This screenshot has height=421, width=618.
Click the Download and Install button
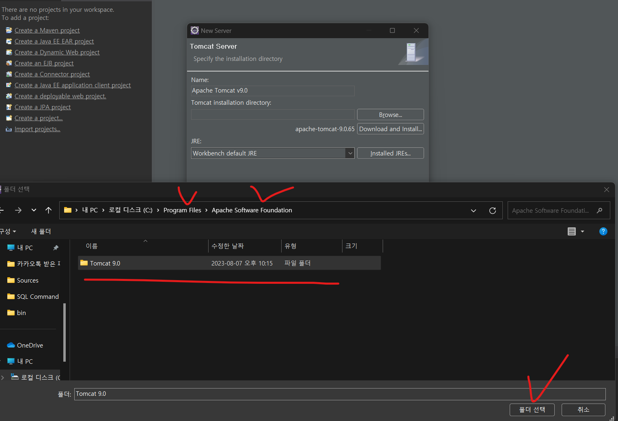tap(390, 129)
